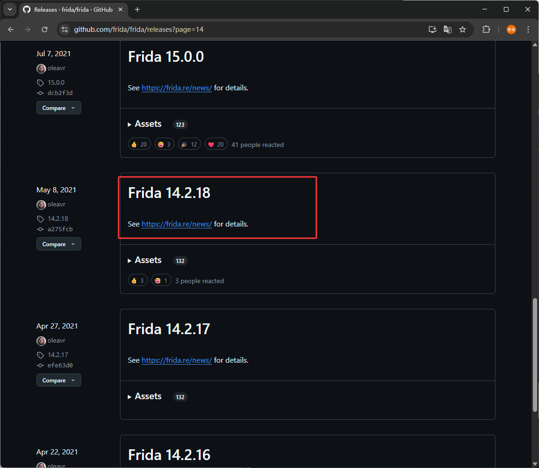Click oleavr avatar for 15.0.0 release

tap(41, 68)
